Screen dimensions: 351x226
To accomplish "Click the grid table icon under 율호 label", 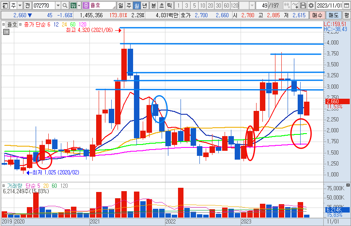I will [6, 32].
